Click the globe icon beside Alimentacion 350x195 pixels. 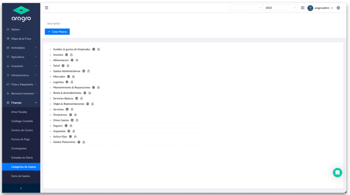[x=72, y=60]
